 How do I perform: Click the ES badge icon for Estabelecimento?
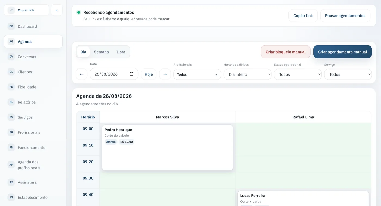[11, 198]
